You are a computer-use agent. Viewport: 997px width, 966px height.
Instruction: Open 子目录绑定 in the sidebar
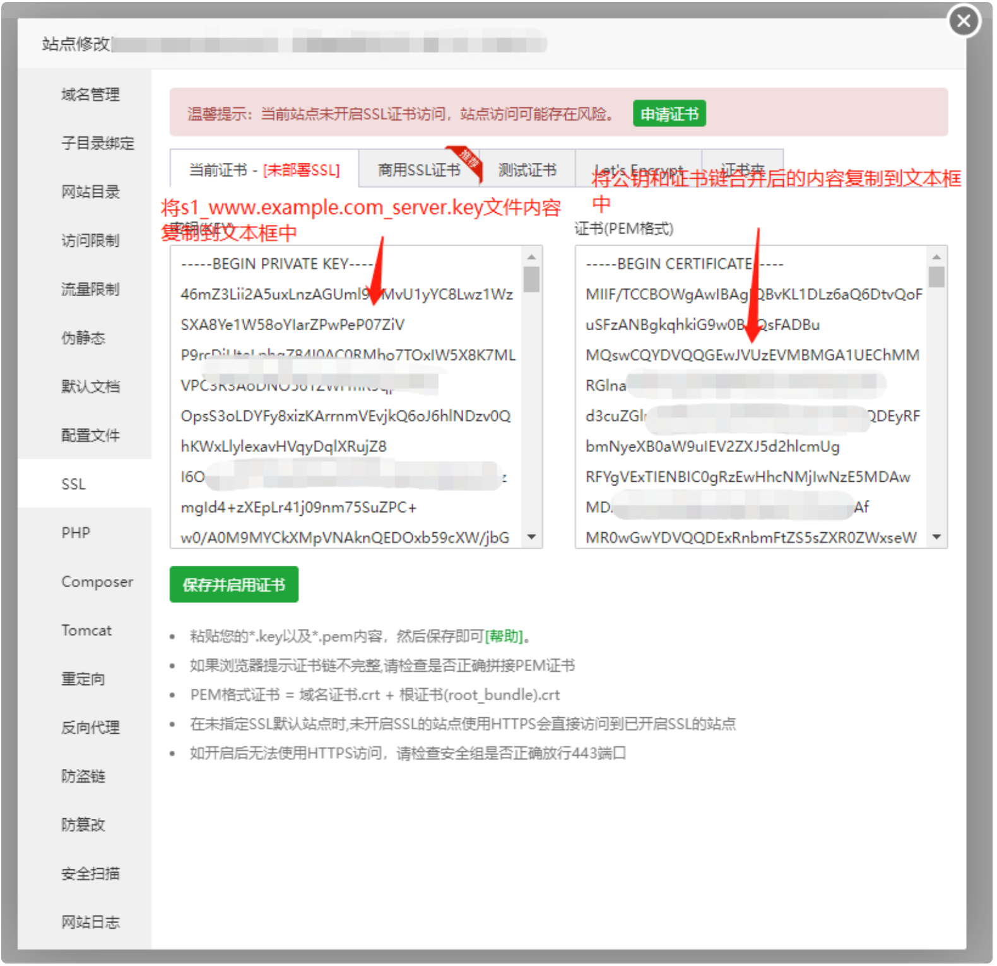click(x=97, y=143)
